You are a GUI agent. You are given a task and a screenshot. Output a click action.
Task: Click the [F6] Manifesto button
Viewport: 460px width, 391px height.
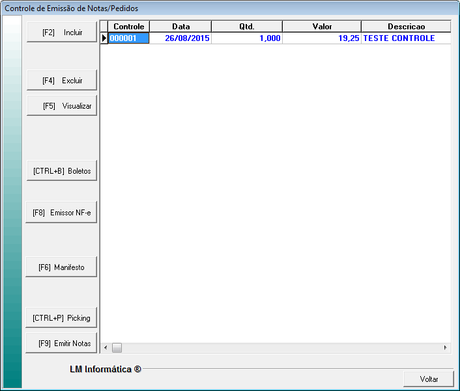(62, 267)
